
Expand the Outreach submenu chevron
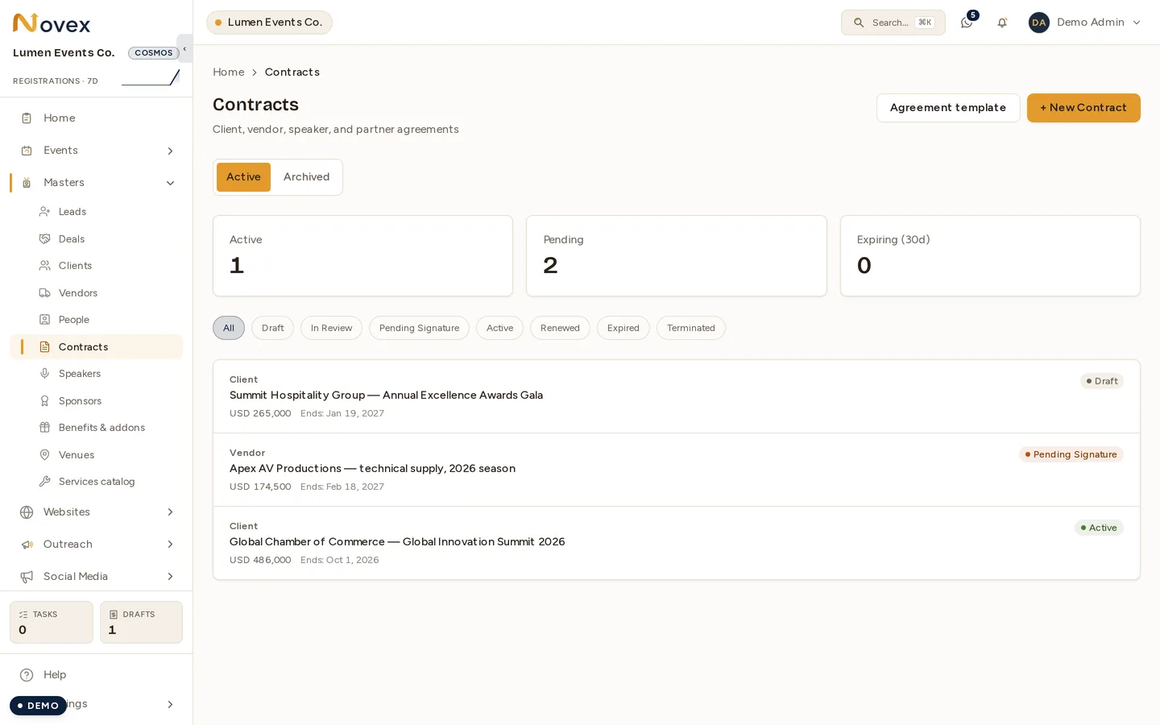point(170,545)
